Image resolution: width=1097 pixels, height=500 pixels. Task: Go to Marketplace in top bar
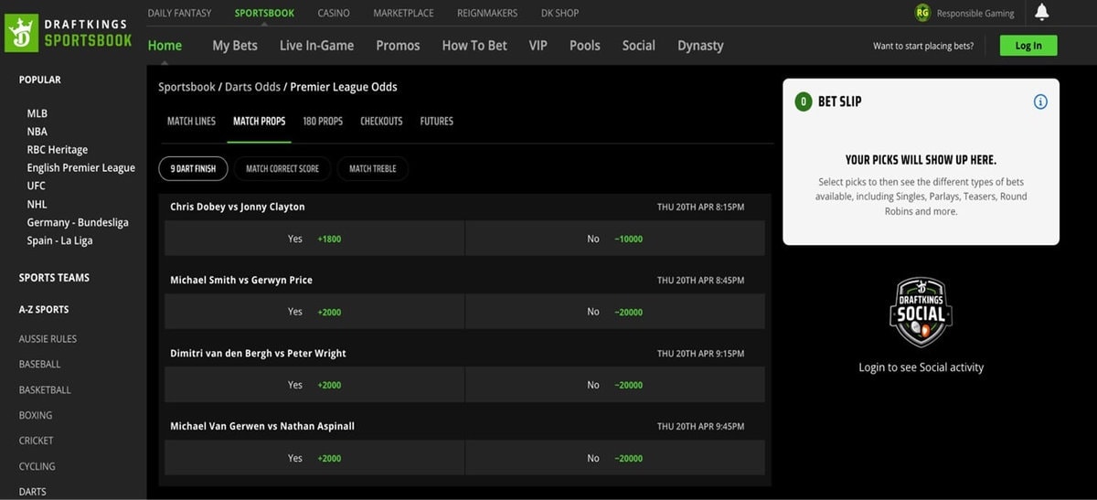click(403, 13)
